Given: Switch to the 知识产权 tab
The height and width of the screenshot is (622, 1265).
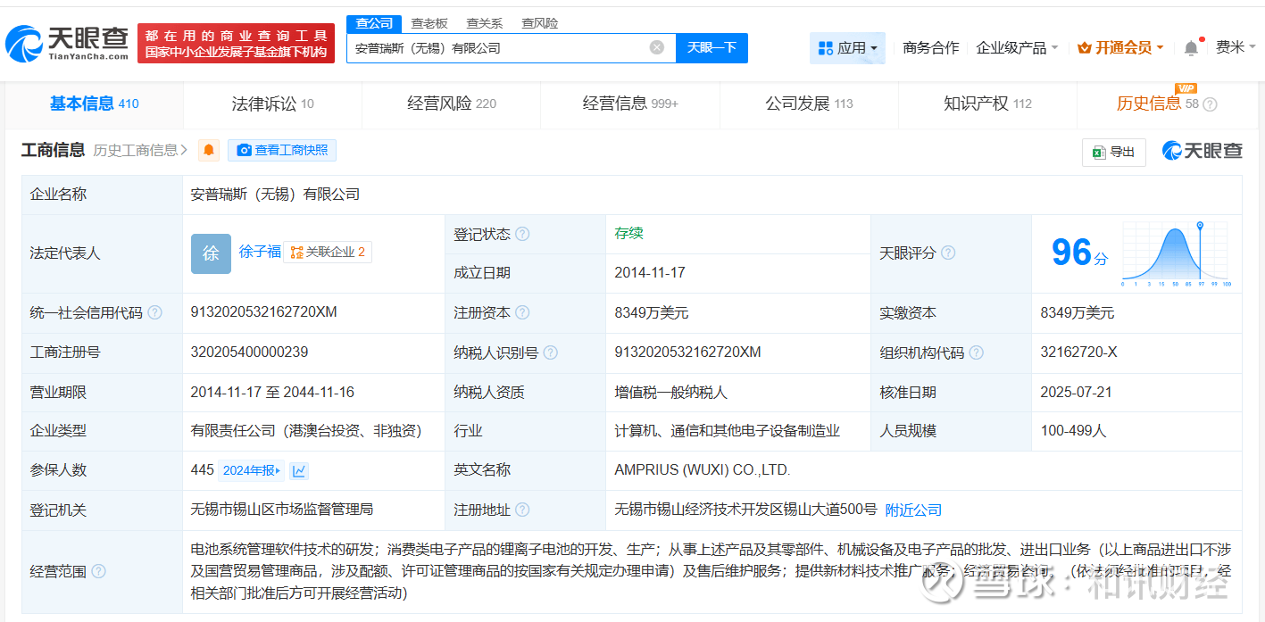Looking at the screenshot, I should (987, 104).
